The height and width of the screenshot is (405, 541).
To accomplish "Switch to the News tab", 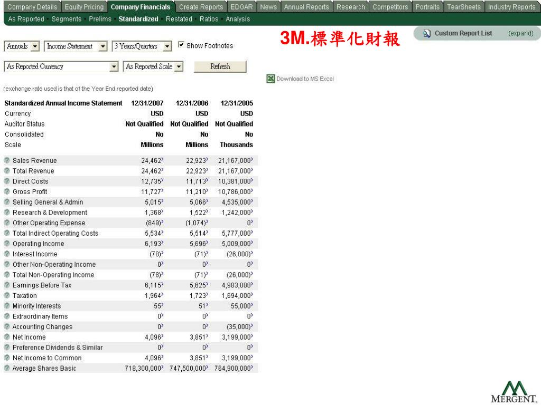I will click(268, 7).
